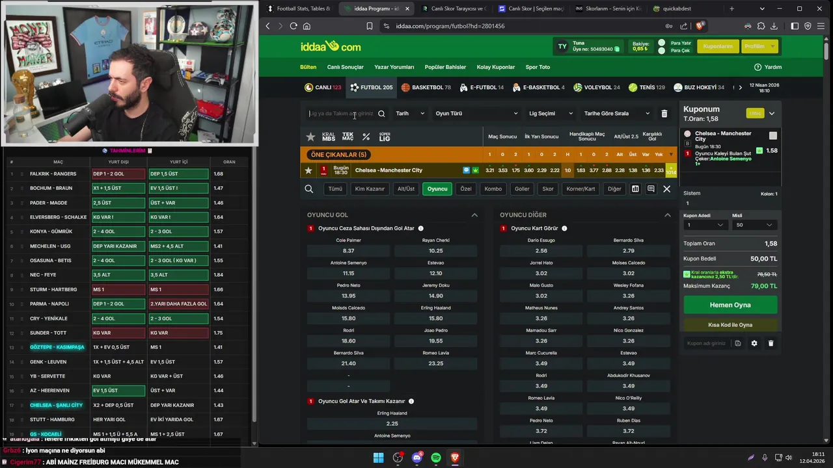Toggle the Kim Kazanır market filter

coord(370,189)
